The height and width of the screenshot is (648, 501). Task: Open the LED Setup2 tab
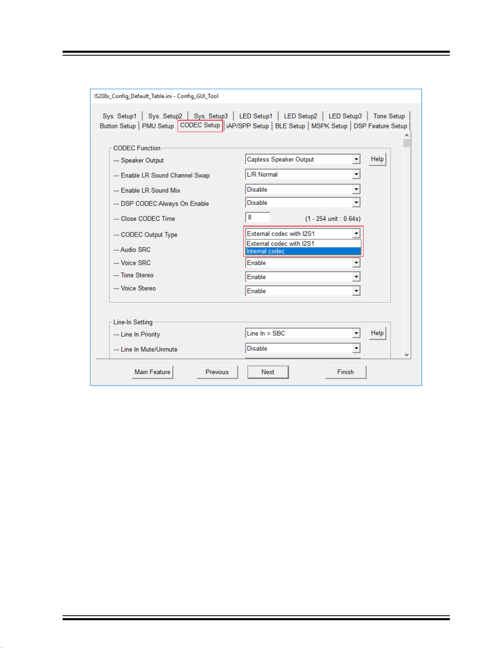301,116
